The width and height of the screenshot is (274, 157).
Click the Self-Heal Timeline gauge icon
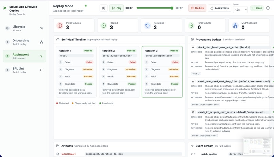point(58,40)
